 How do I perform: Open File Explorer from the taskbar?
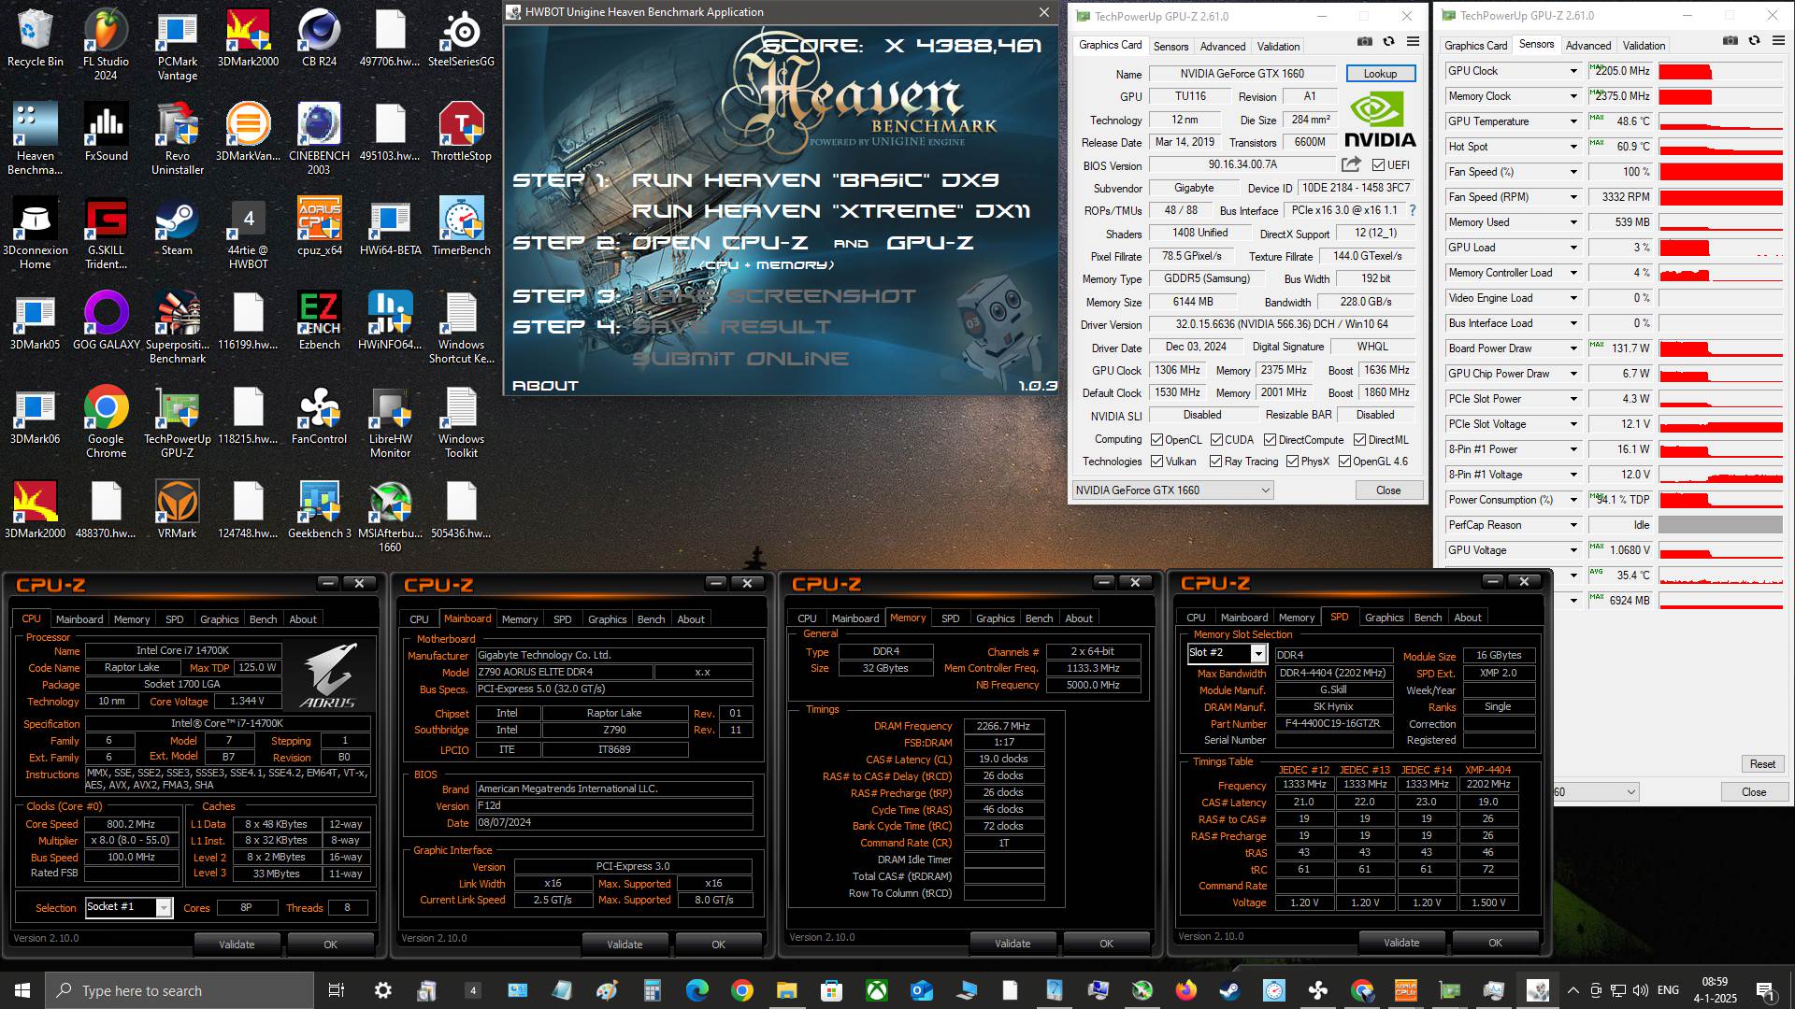786,990
